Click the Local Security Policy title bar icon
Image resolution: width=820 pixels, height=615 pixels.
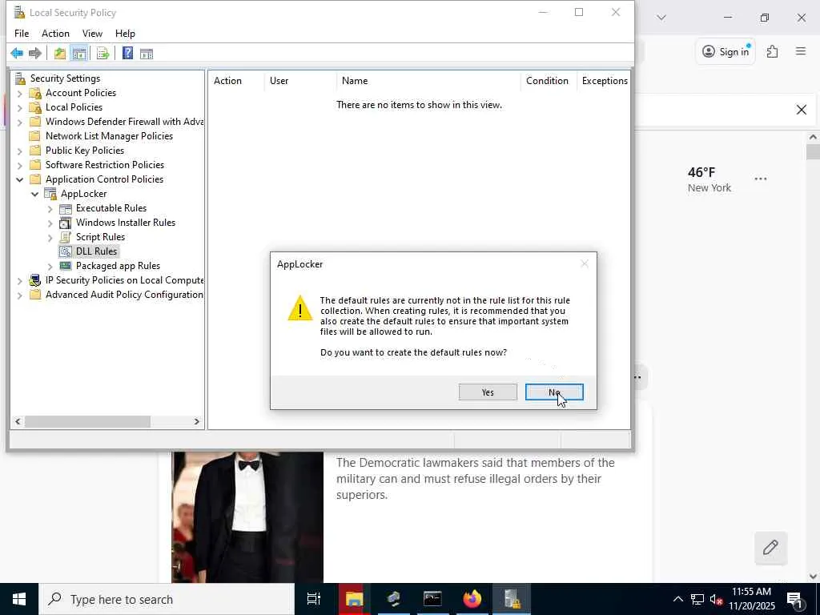pyautogui.click(x=19, y=12)
